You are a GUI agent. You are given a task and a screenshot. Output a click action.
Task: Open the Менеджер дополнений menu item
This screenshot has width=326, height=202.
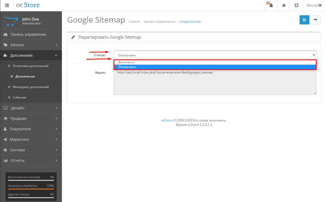click(x=31, y=87)
